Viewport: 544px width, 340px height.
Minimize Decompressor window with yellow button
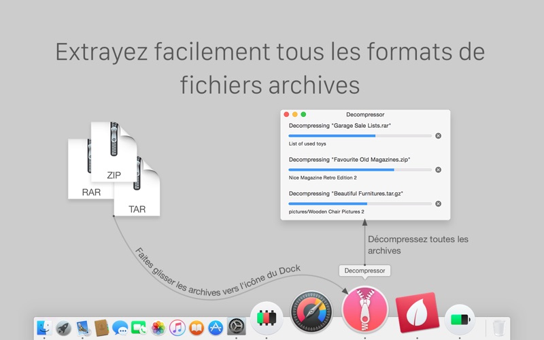[x=295, y=114]
